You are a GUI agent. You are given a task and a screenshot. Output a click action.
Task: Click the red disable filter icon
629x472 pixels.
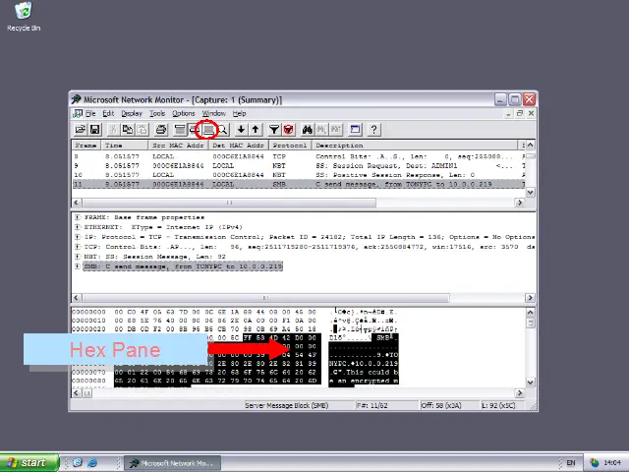tap(288, 129)
